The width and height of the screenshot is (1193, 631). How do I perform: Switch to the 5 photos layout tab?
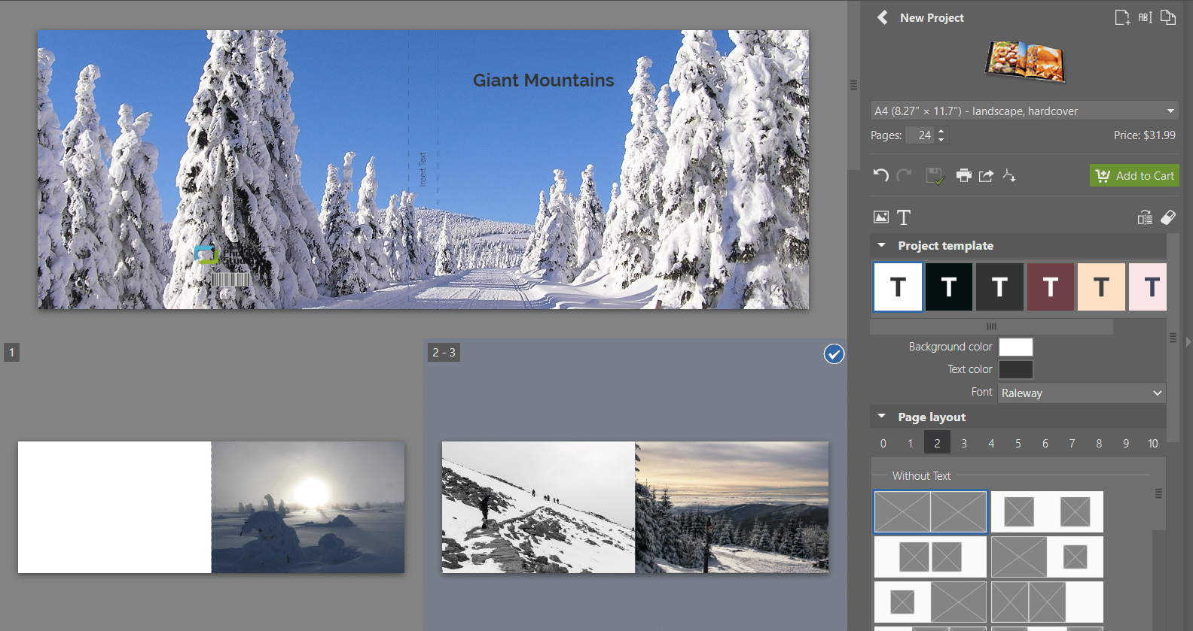click(1018, 443)
